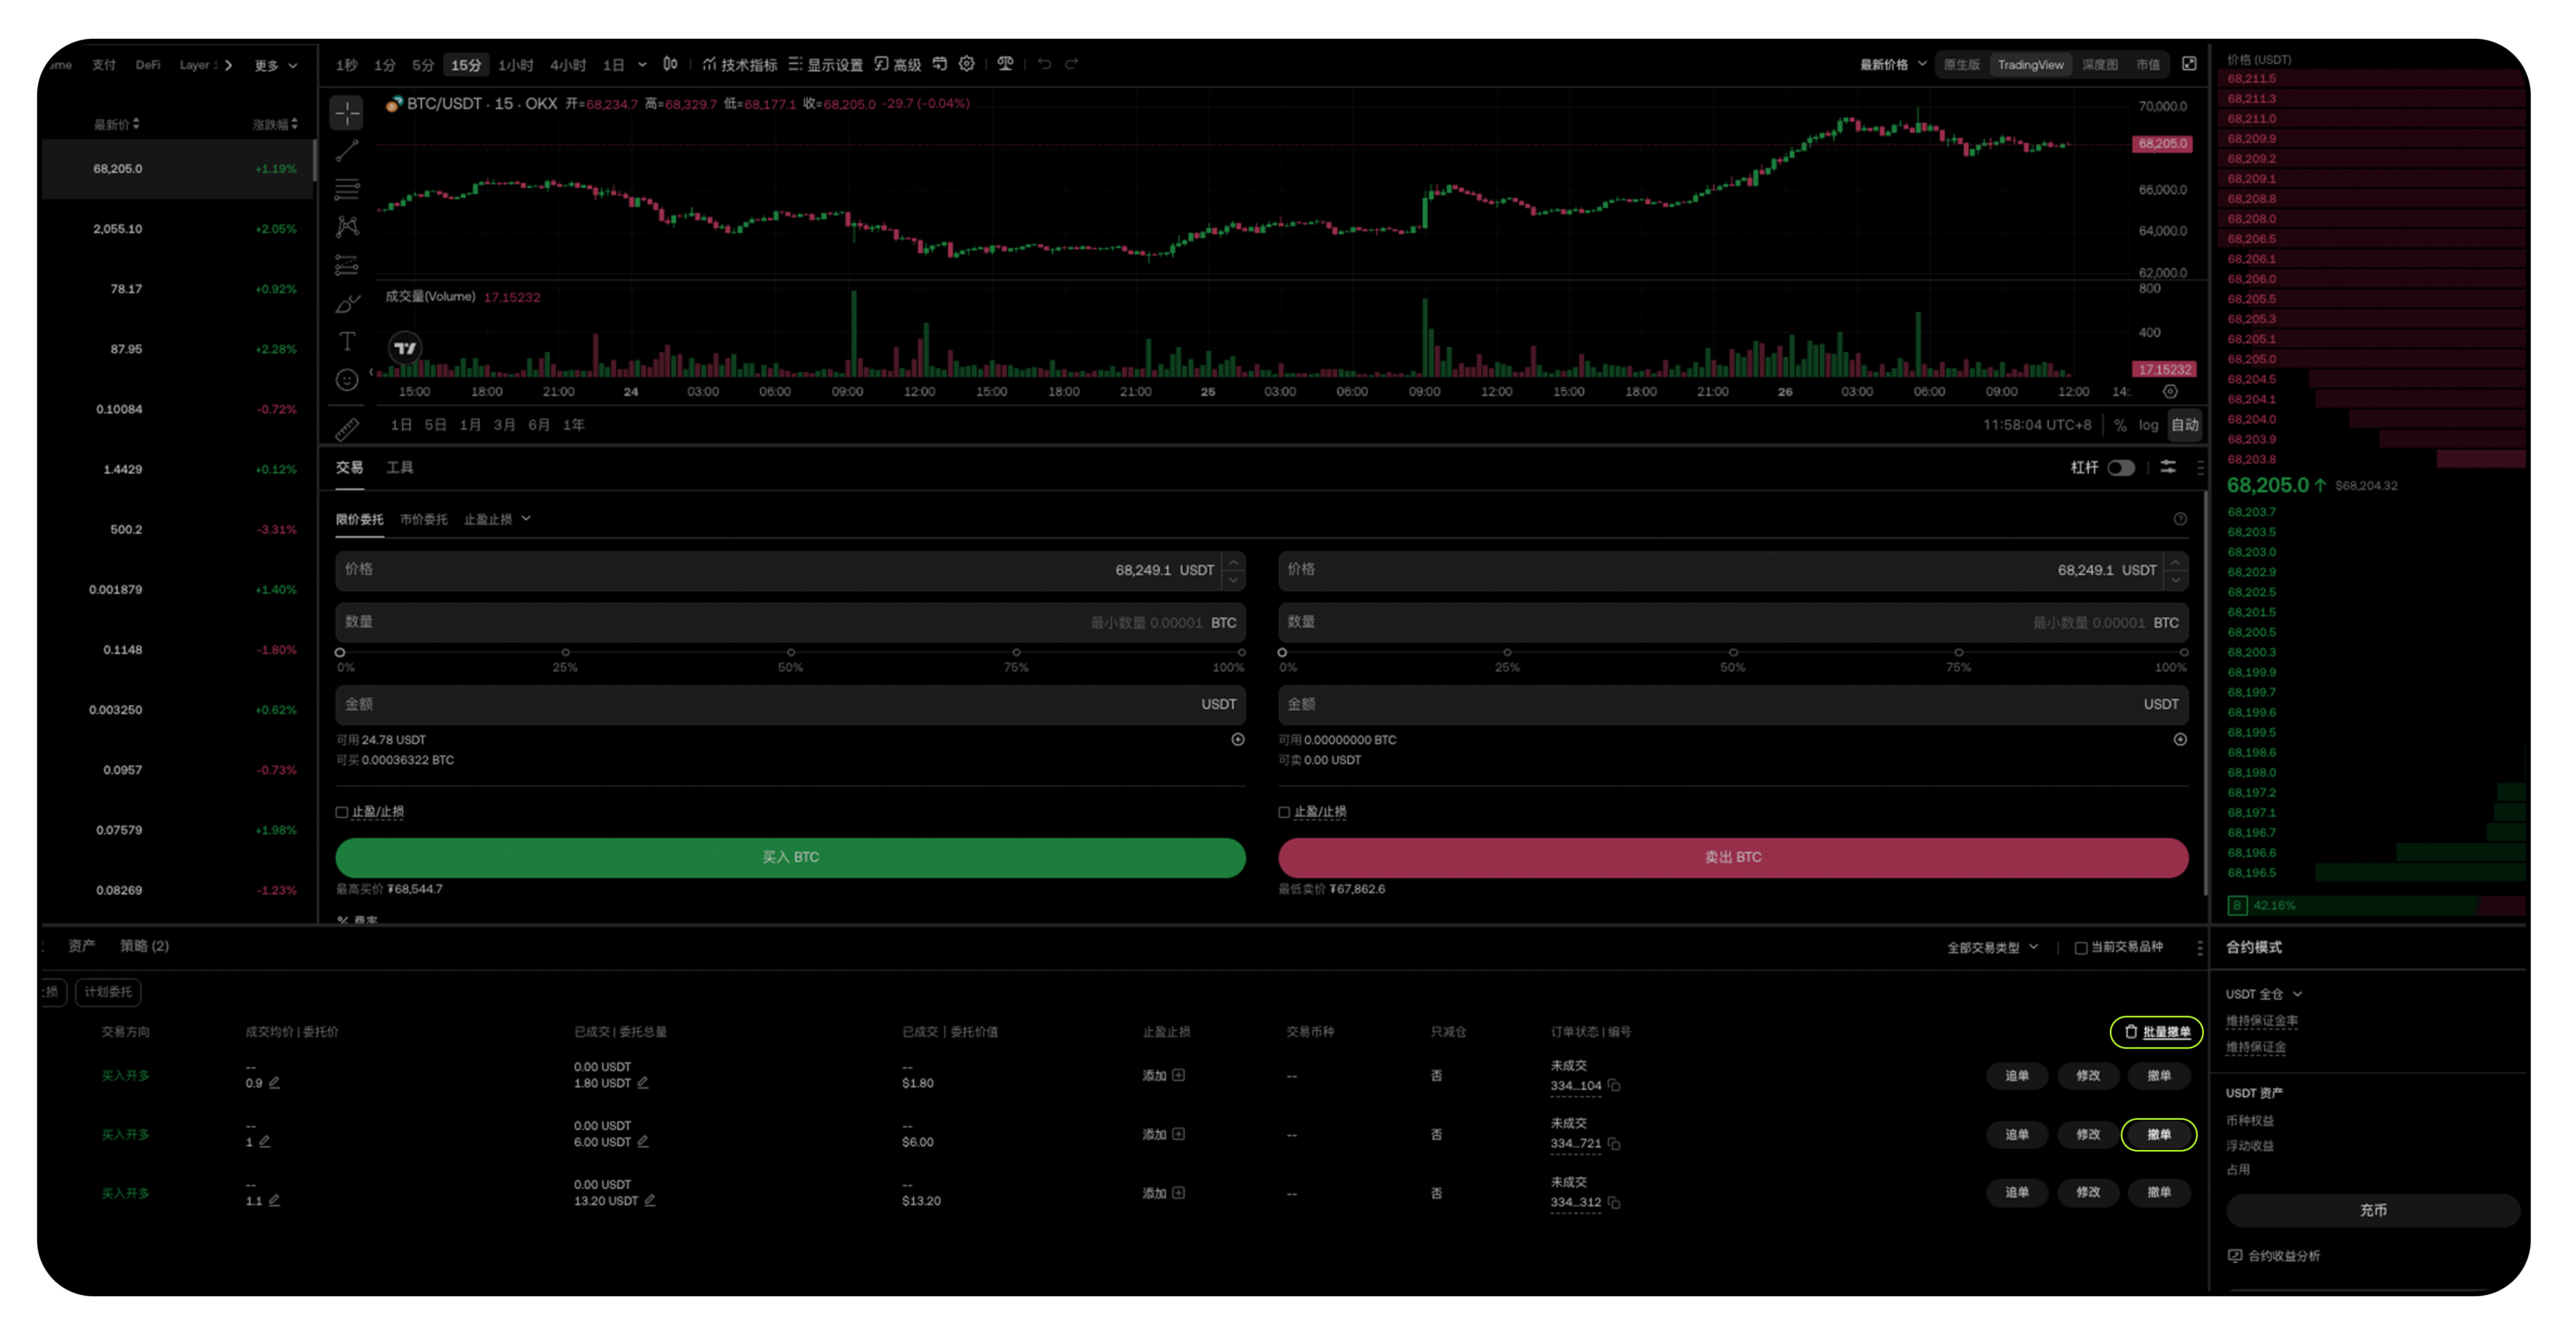Expand the More (更多) categories menu
The image size is (2576, 1335).
tap(276, 66)
